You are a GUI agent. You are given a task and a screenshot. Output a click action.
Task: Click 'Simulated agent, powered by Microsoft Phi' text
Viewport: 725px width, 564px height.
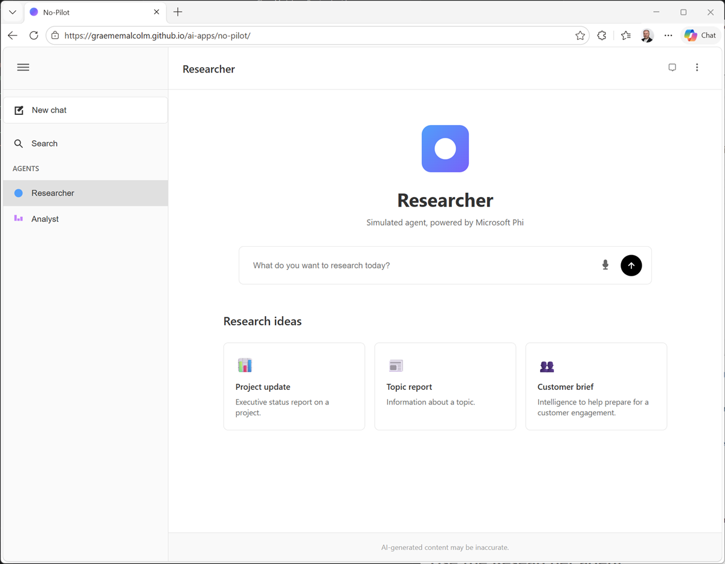click(x=445, y=222)
